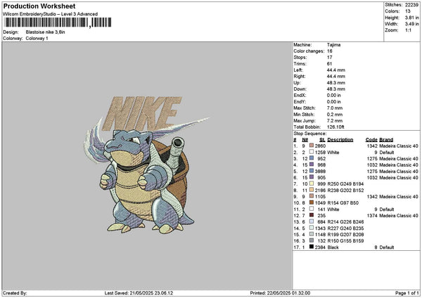Click the Left value '44.4 mm'
Viewport: 422px width, 298px height.
[x=336, y=70]
